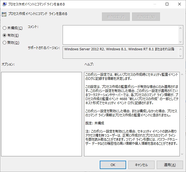Click the ヘルプ: label
Screen dimensions: 186x172
(89, 64)
